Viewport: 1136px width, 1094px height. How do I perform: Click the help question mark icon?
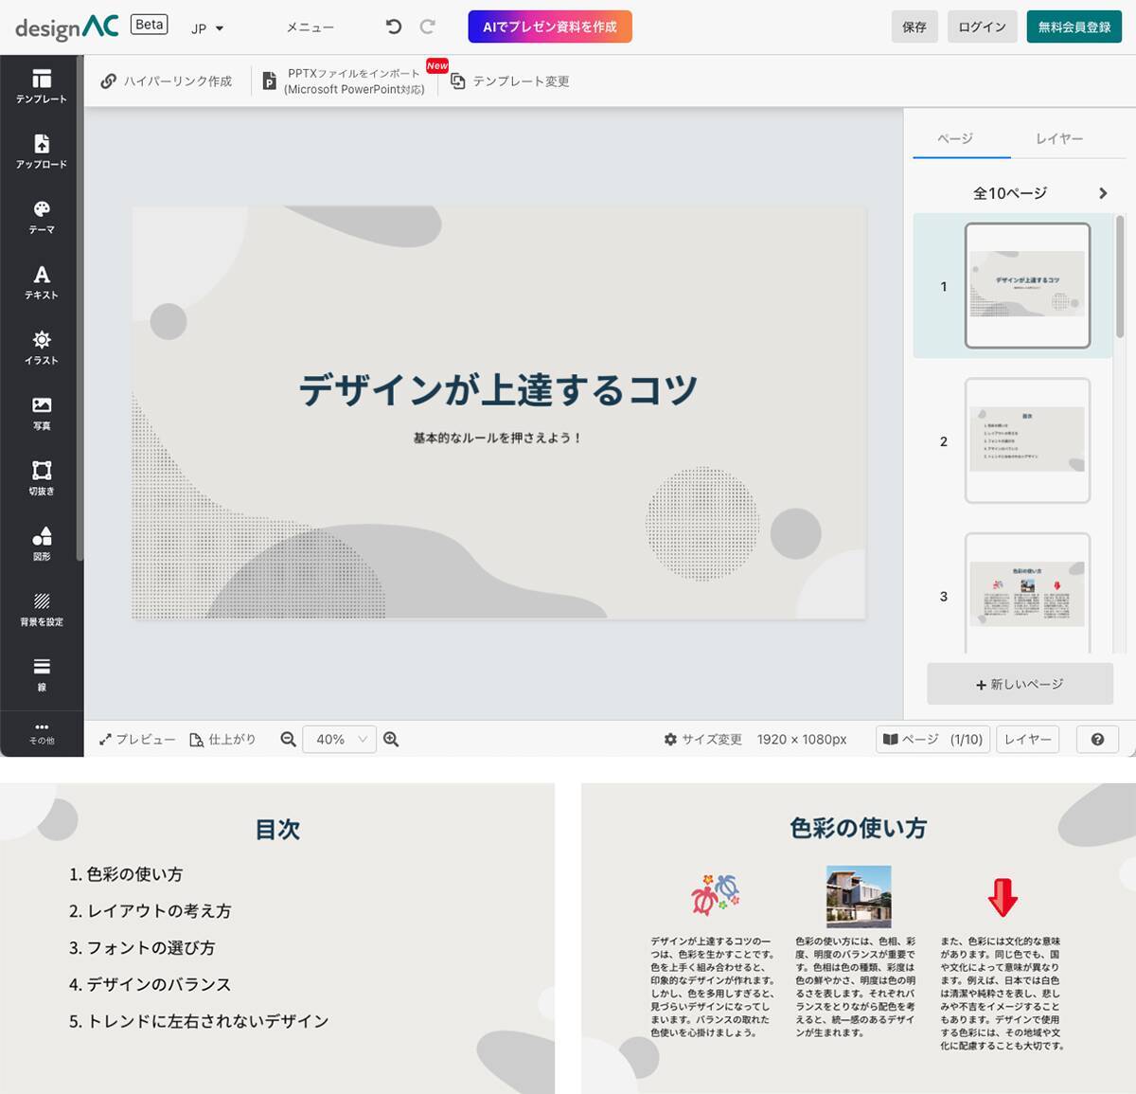coord(1097,739)
